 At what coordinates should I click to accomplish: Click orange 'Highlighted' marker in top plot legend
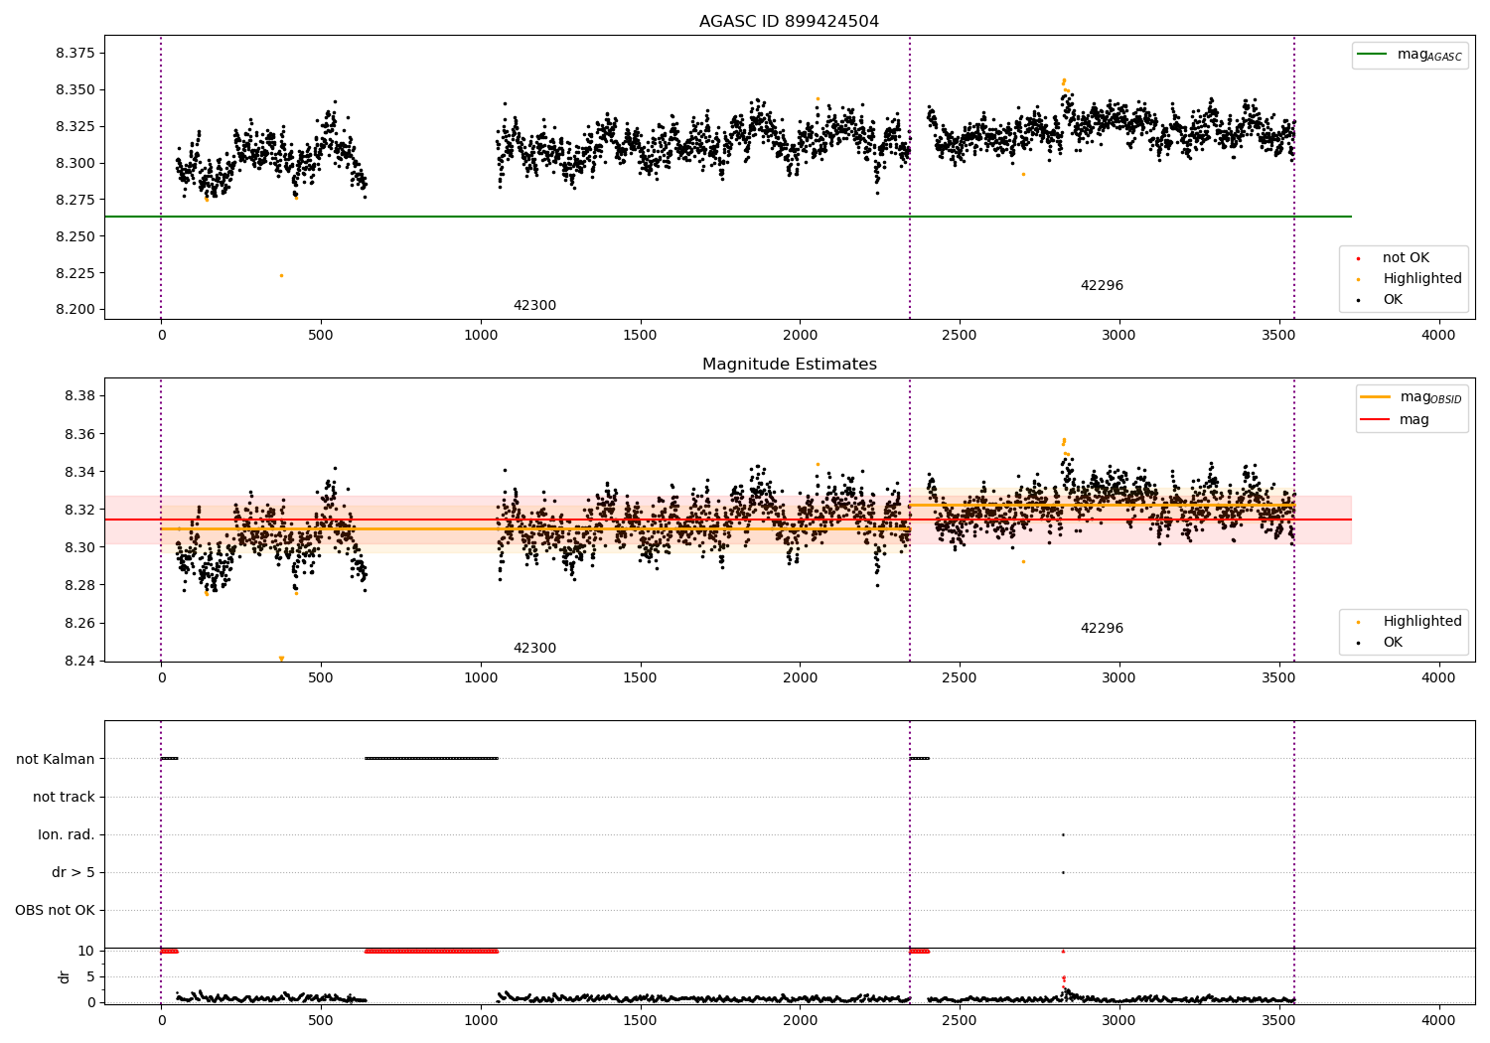tap(1358, 279)
